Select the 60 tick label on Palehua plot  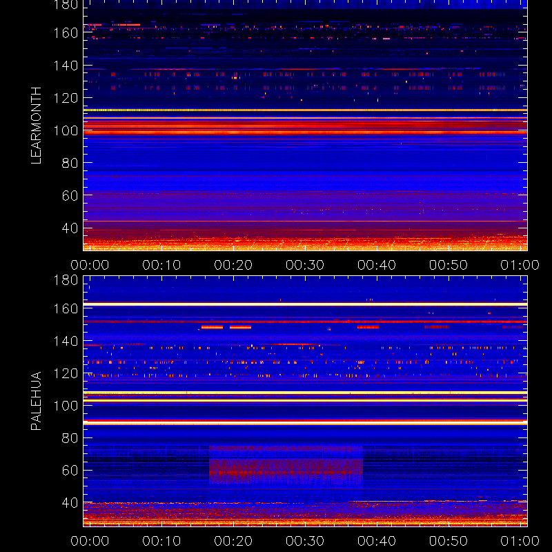pyautogui.click(x=70, y=470)
